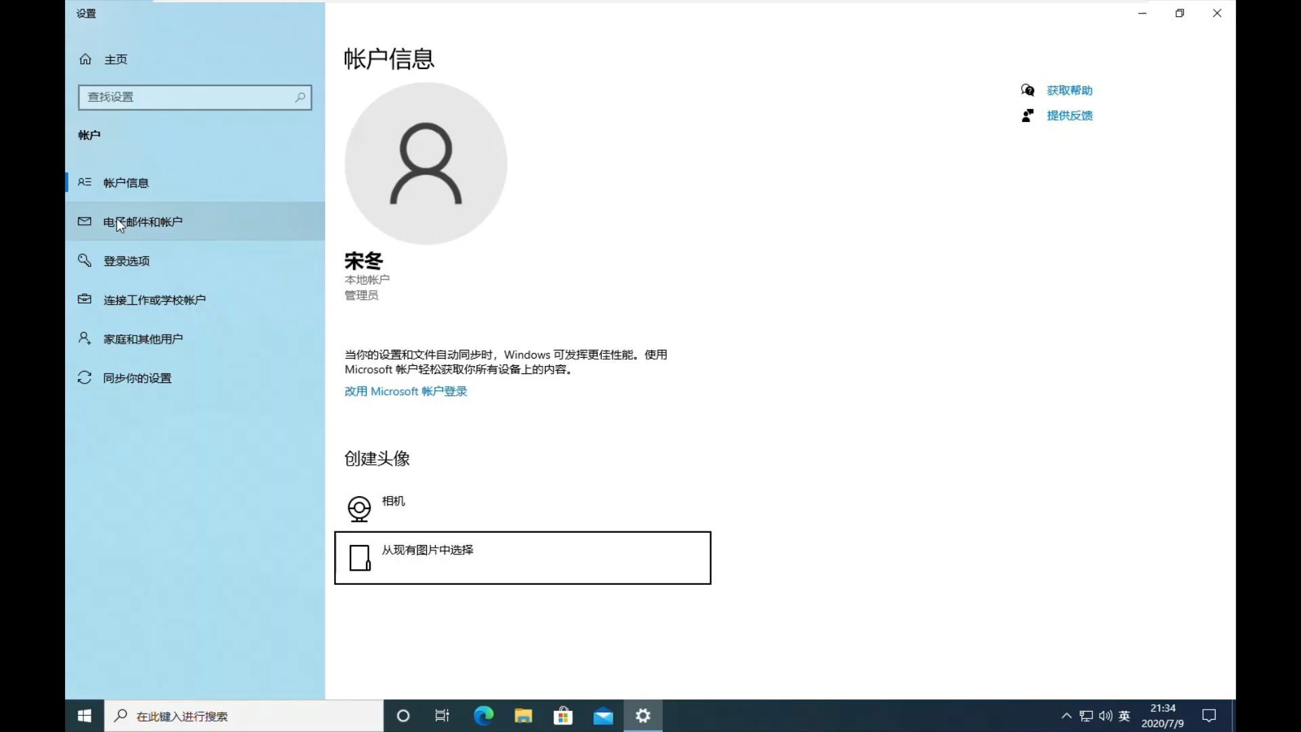Click the search magnifier in 查找设置 box
The width and height of the screenshot is (1301, 732).
pyautogui.click(x=300, y=97)
